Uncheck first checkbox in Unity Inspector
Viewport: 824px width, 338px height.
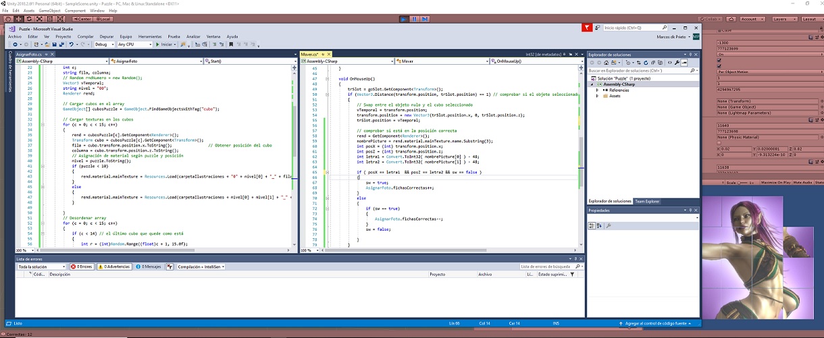pyautogui.click(x=719, y=60)
